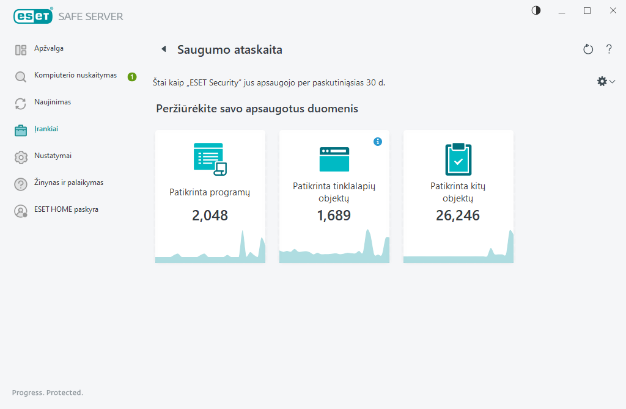
Task: Click the 2,048 programs count
Action: pyautogui.click(x=210, y=215)
